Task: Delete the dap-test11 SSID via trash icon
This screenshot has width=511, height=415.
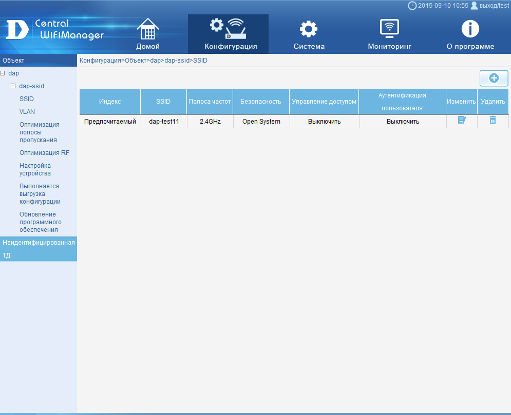Action: tap(493, 120)
